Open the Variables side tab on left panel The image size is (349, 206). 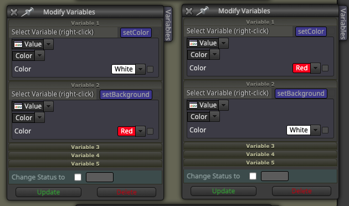pos(168,24)
